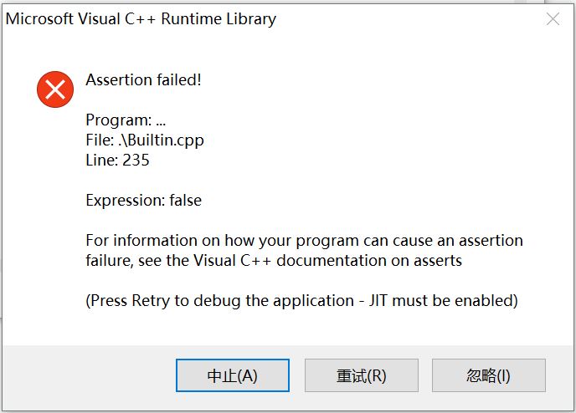The height and width of the screenshot is (413, 576).
Task: Close the Runtime Library dialog
Action: [553, 19]
